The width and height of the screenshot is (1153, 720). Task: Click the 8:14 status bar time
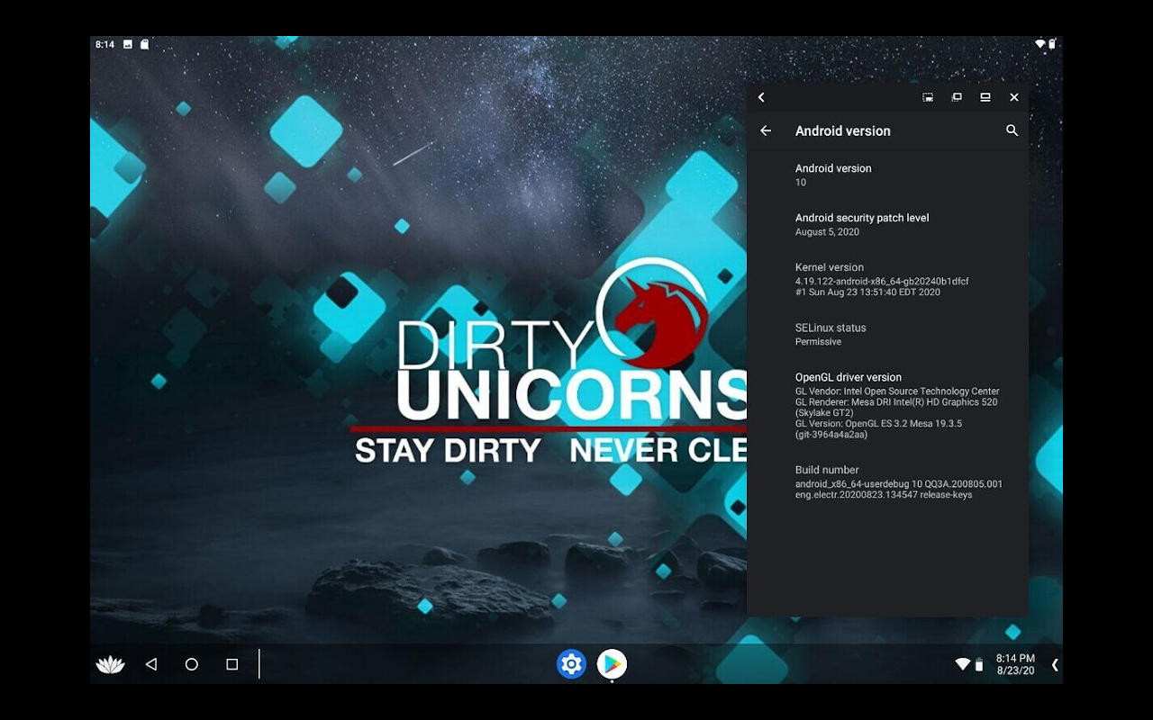[104, 44]
